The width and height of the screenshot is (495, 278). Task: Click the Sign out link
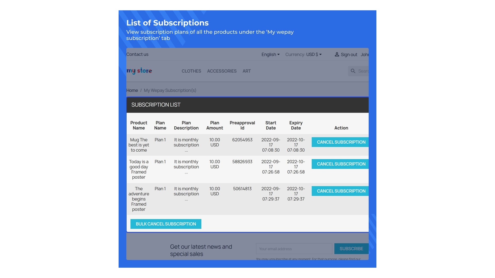349,55
